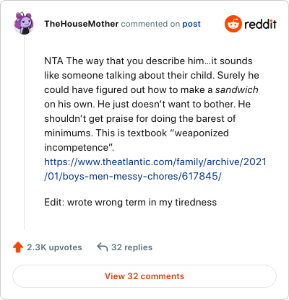Click the sentence starting "Surely he"
The height and width of the screenshot is (300, 289).
tap(152, 89)
